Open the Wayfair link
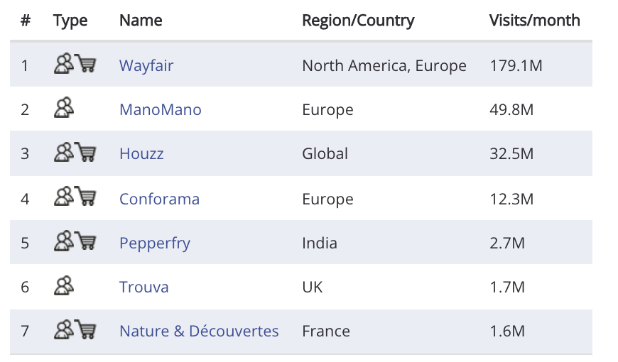The width and height of the screenshot is (618, 362). 146,66
